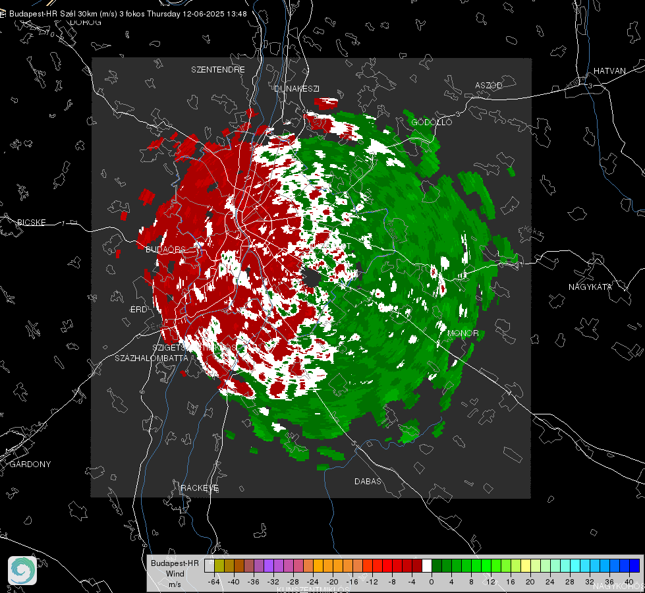
Task: Click the DOROG city label
Action: (86, 22)
